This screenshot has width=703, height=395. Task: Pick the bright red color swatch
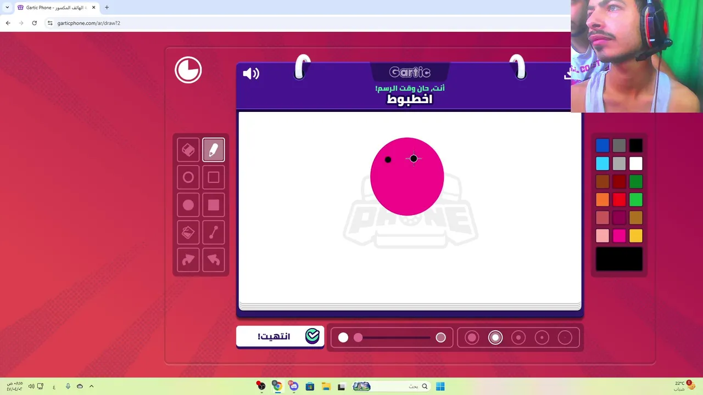coord(619,200)
